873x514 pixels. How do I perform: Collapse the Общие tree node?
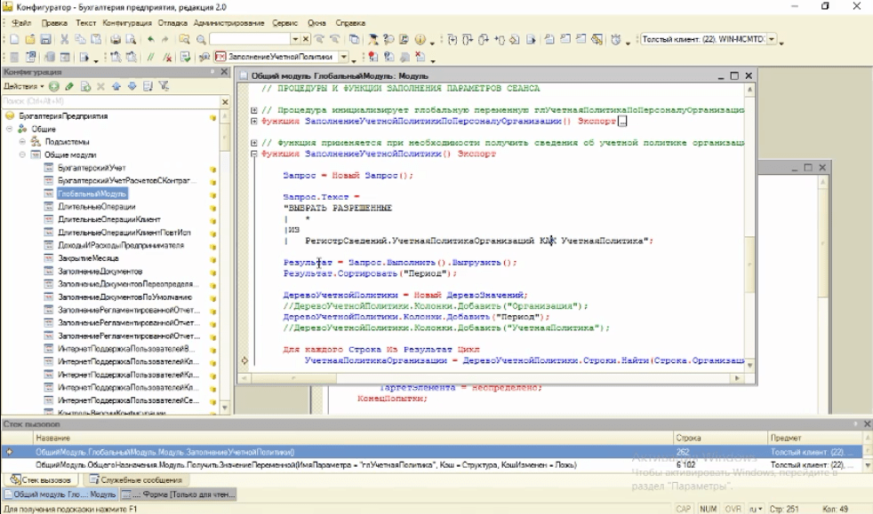tap(10, 129)
